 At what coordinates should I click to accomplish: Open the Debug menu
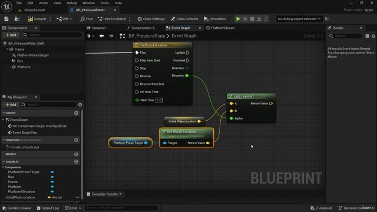pos(72,3)
